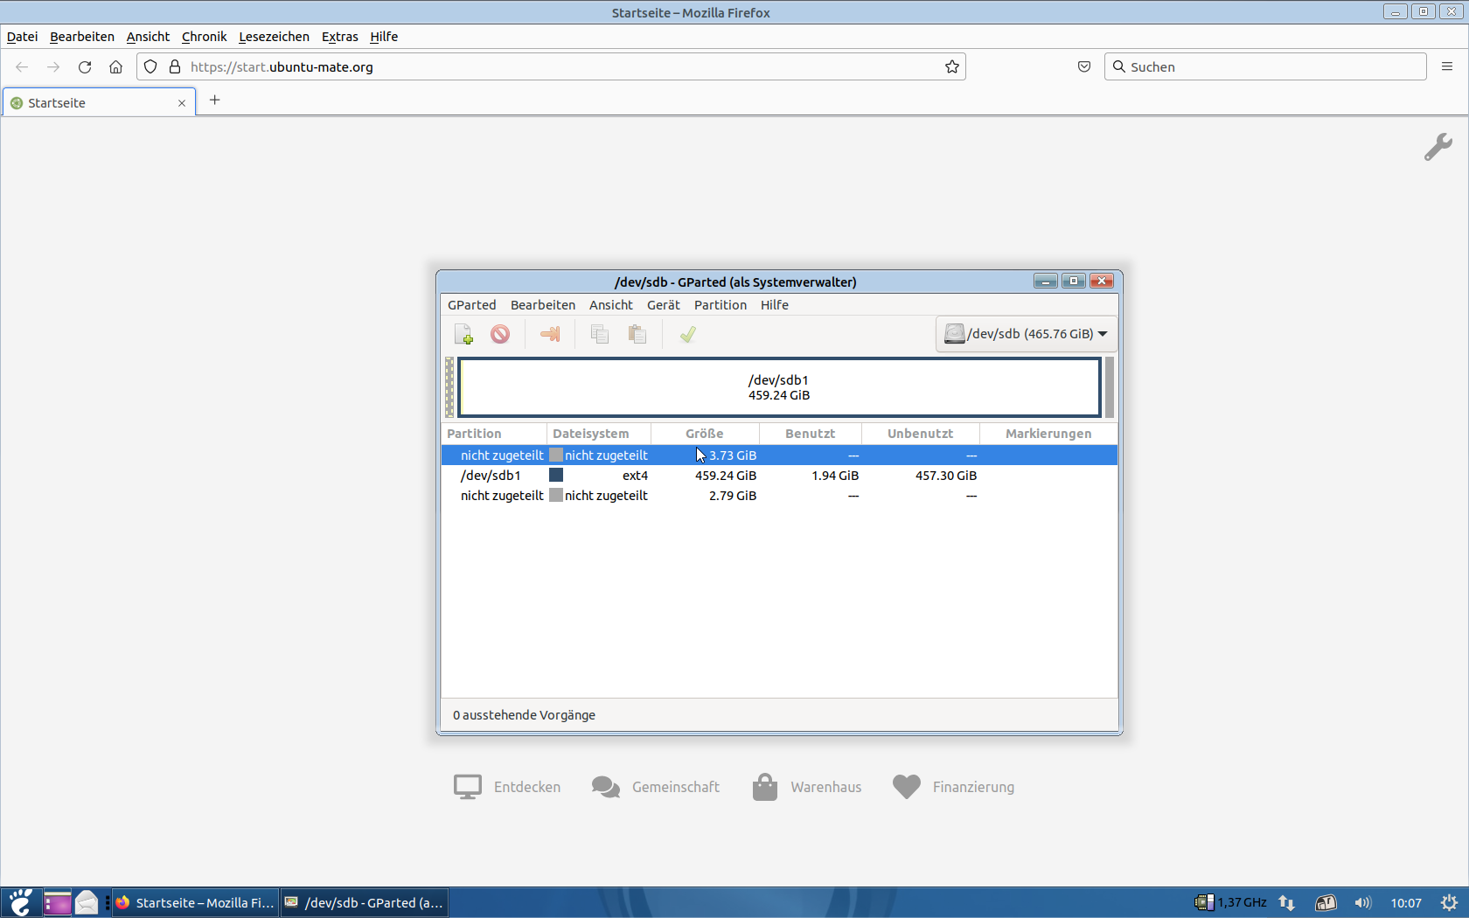The height and width of the screenshot is (918, 1469).
Task: Click the wrench settings icon on the start page
Action: 1438,147
